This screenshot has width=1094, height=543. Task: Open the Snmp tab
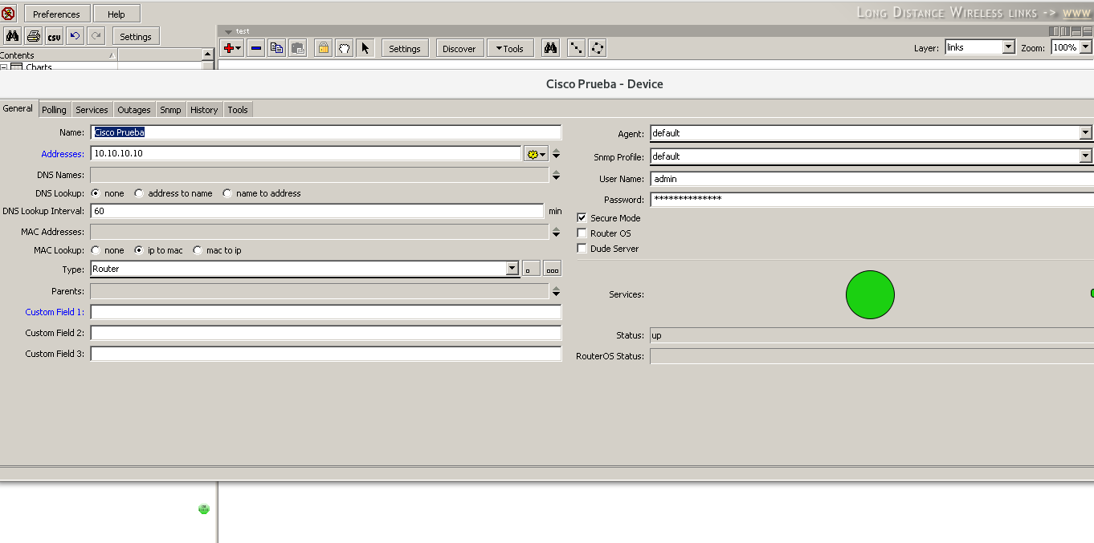170,110
